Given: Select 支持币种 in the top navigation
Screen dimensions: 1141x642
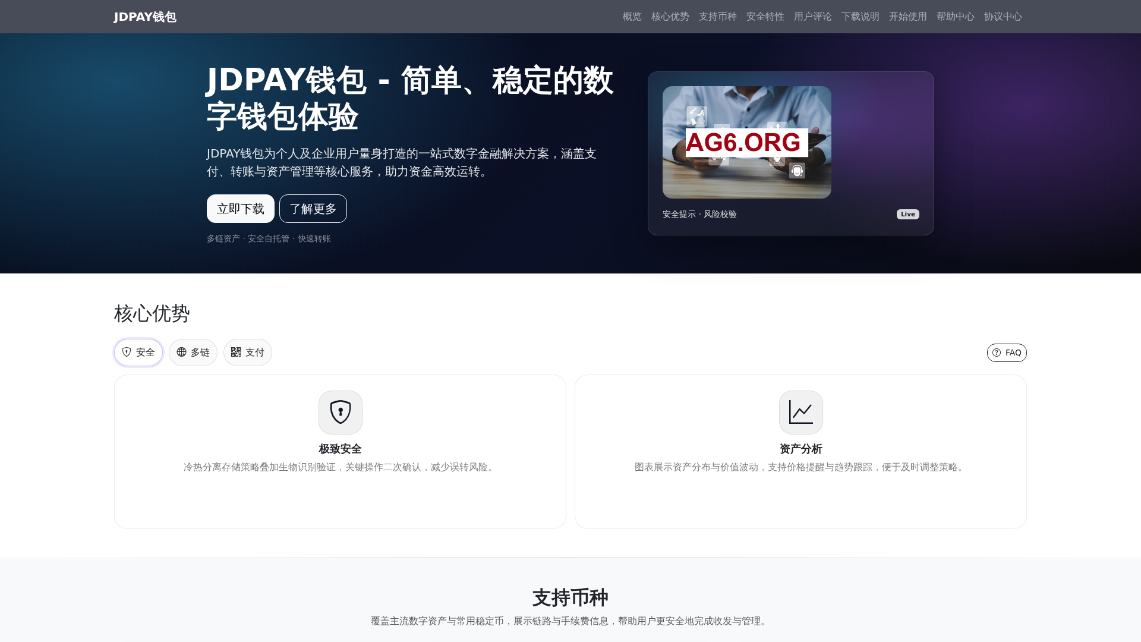Looking at the screenshot, I should click(x=718, y=17).
